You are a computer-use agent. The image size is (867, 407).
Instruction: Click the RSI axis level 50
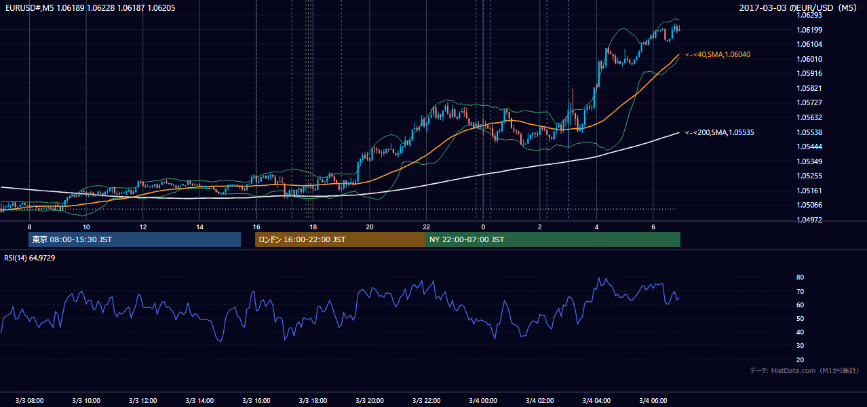tap(800, 318)
